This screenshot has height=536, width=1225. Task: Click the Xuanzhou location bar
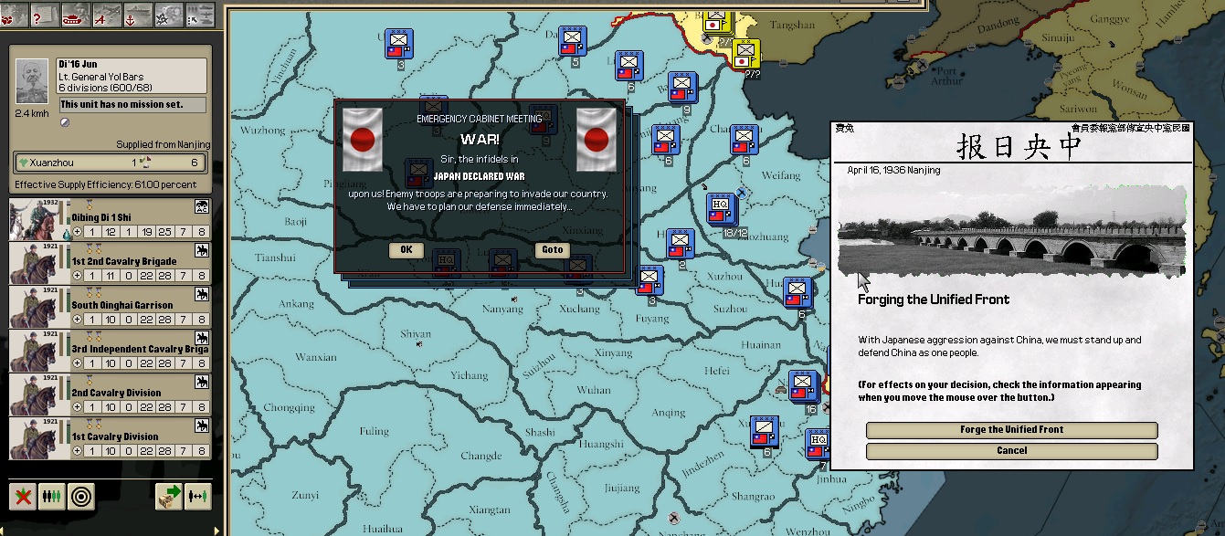tap(111, 163)
